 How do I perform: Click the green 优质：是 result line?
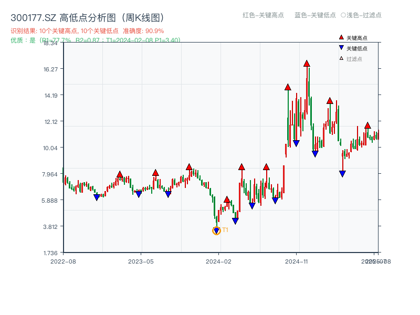[96, 40]
